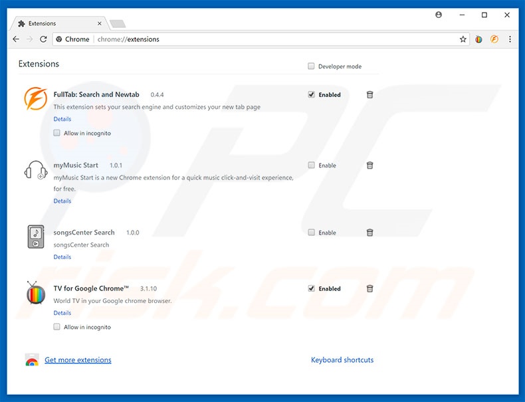Click the puzzle piece icon on Extensions tab
The height and width of the screenshot is (402, 525).
21,23
